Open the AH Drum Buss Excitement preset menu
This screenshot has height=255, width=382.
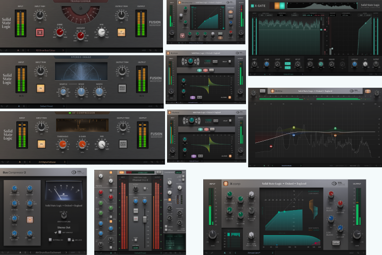click(x=48, y=252)
